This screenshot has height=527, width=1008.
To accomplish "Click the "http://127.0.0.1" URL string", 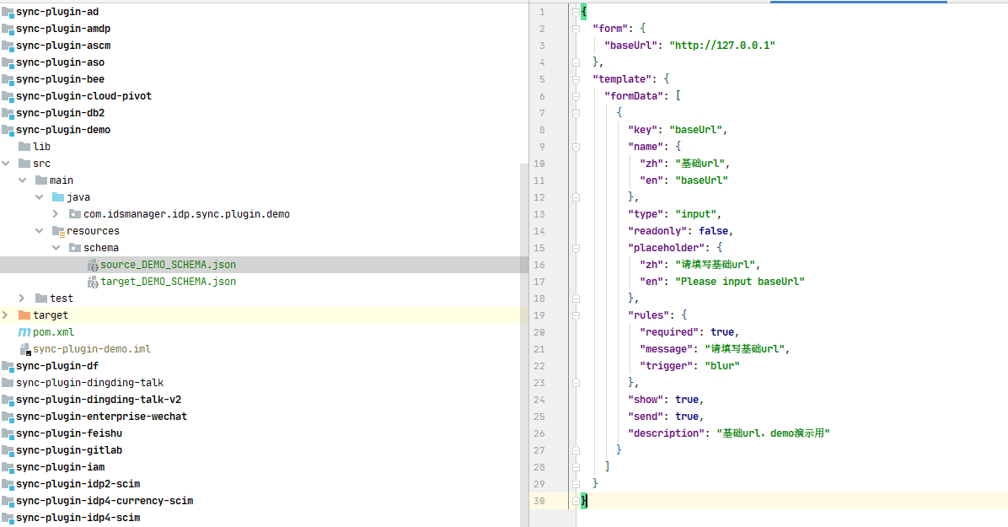I will [x=721, y=46].
